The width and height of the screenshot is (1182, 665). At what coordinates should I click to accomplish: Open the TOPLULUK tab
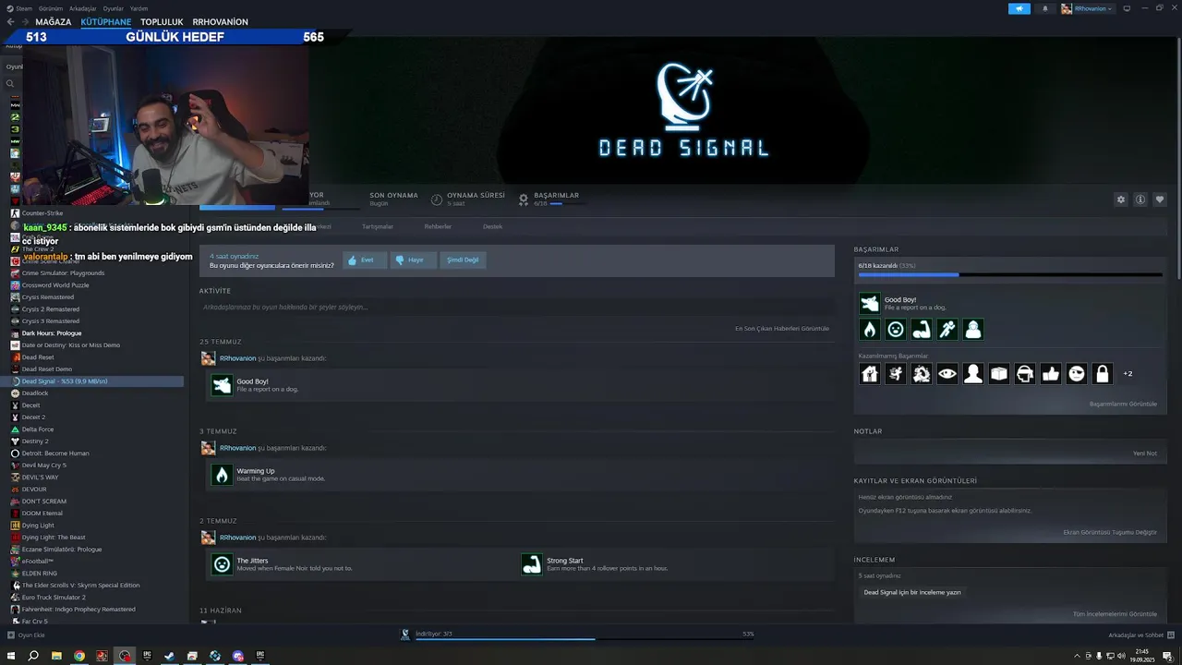point(162,22)
